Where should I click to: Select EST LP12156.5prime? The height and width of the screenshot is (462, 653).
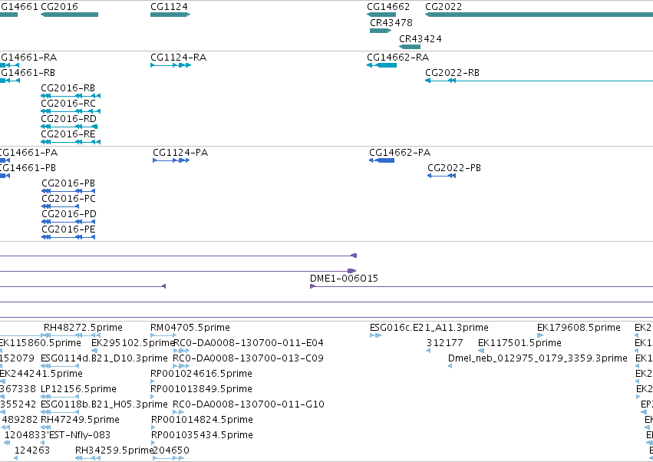tap(79, 389)
